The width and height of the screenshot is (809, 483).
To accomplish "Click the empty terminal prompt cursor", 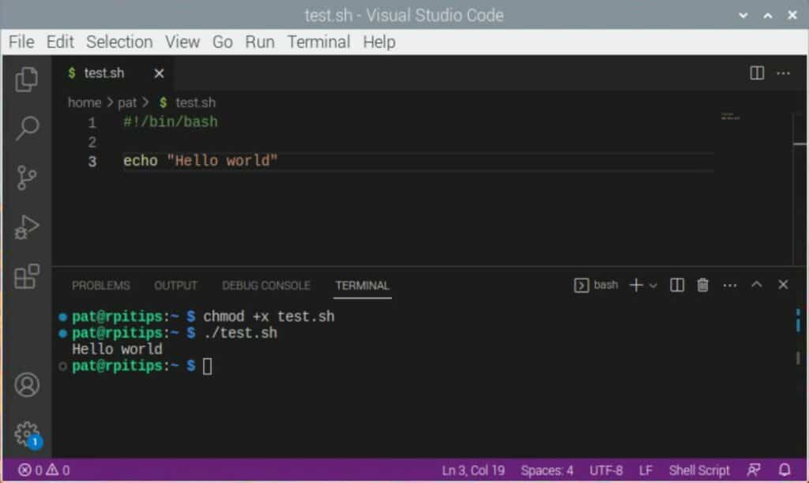I will tap(207, 366).
